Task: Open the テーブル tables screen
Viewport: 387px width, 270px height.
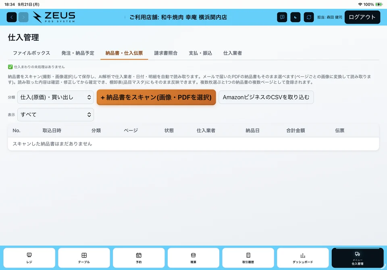Action: (x=84, y=258)
